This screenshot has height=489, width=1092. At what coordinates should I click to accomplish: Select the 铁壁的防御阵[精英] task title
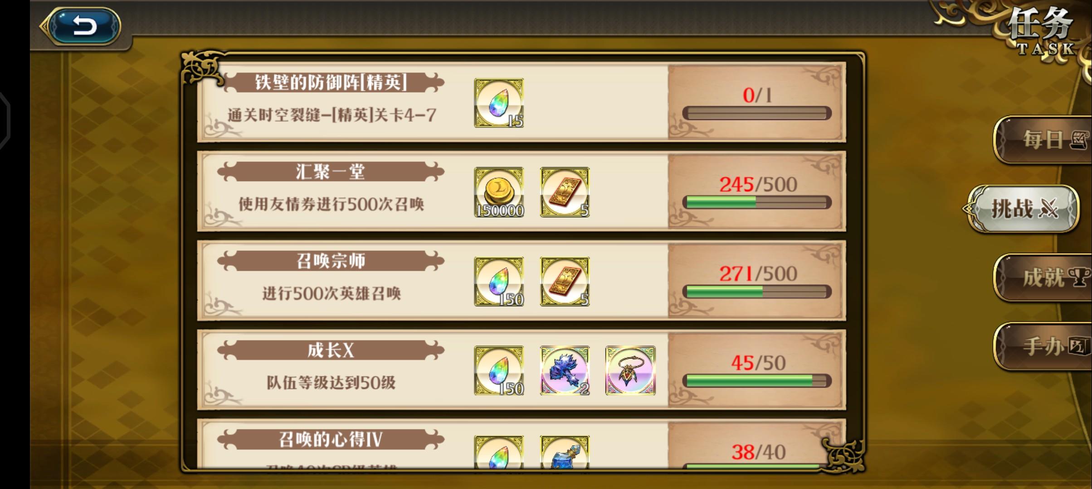tap(331, 82)
